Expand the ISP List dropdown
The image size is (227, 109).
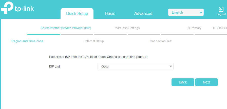click(135, 67)
